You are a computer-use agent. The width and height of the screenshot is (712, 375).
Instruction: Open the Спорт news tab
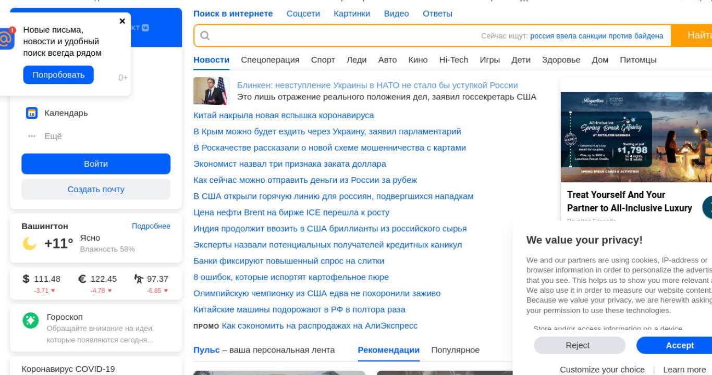(x=323, y=60)
